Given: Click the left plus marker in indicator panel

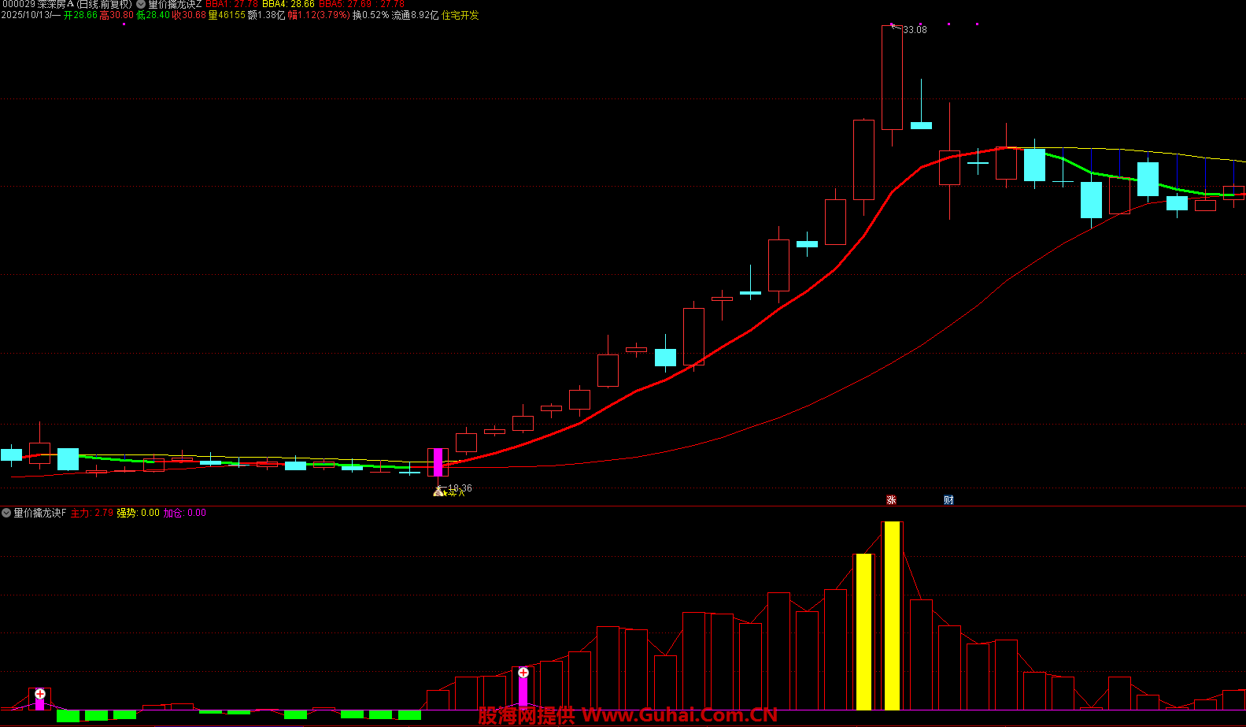Looking at the screenshot, I should coord(40,694).
